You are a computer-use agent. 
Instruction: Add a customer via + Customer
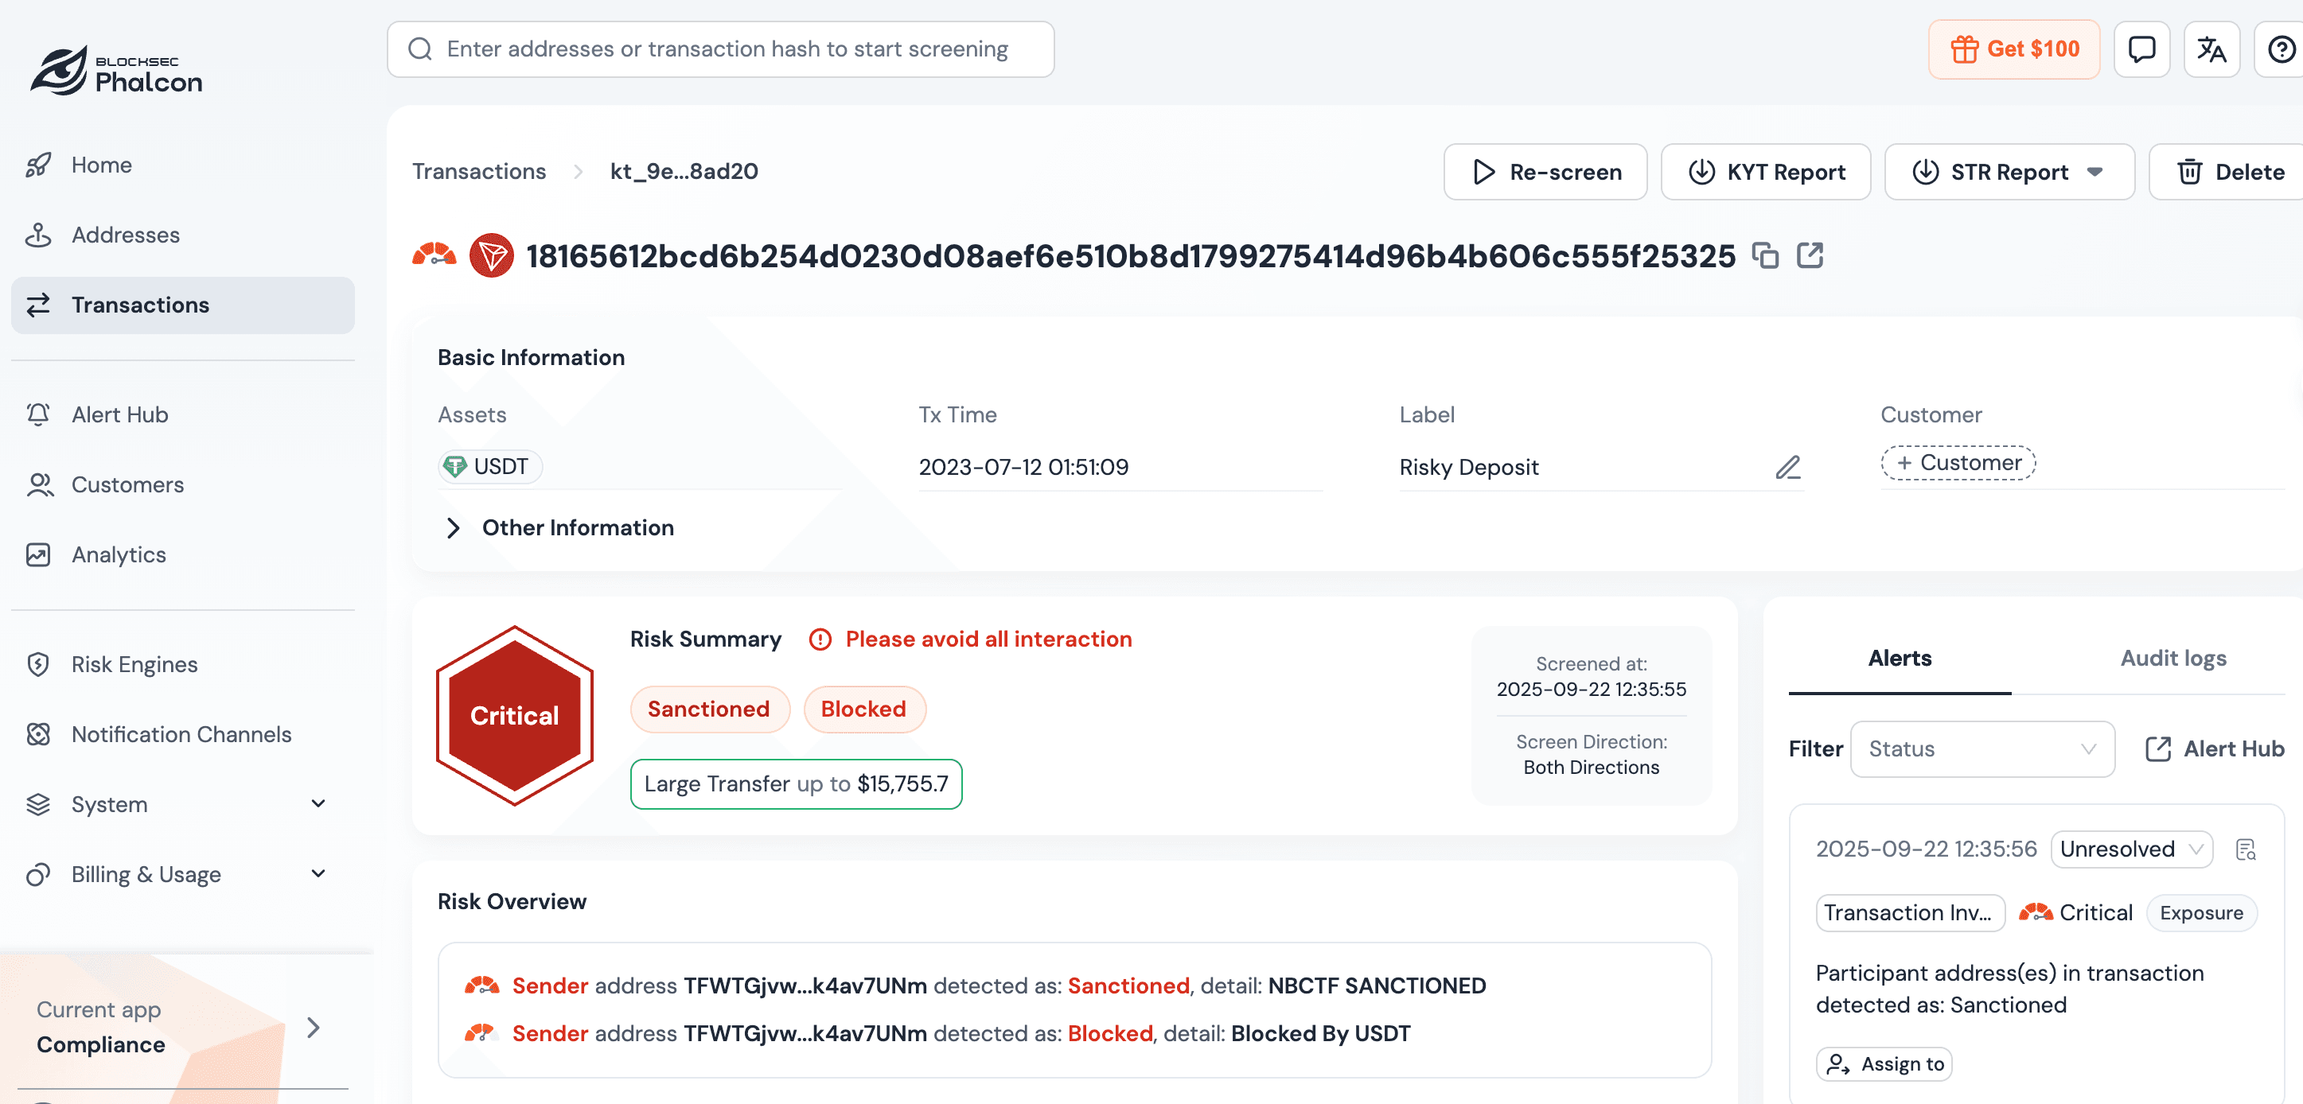point(1958,463)
